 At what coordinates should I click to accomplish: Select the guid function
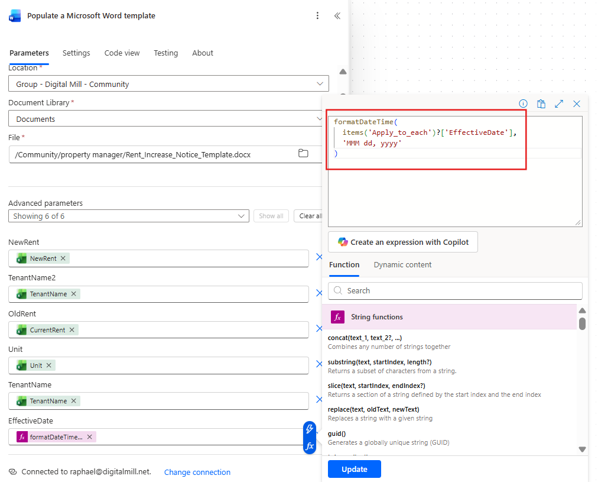pyautogui.click(x=389, y=438)
